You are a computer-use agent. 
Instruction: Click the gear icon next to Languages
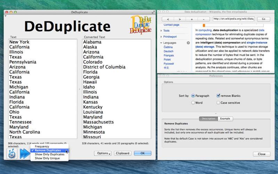click(x=188, y=43)
